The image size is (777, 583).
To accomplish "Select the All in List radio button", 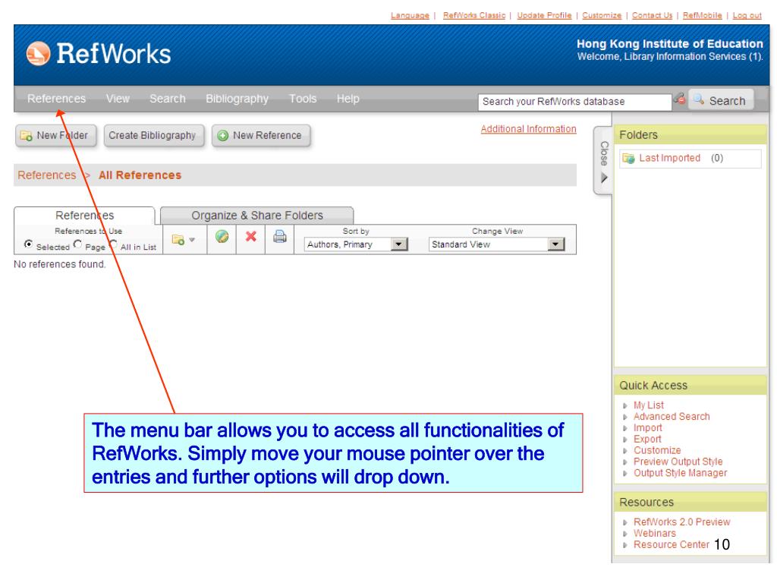I will pos(113,244).
